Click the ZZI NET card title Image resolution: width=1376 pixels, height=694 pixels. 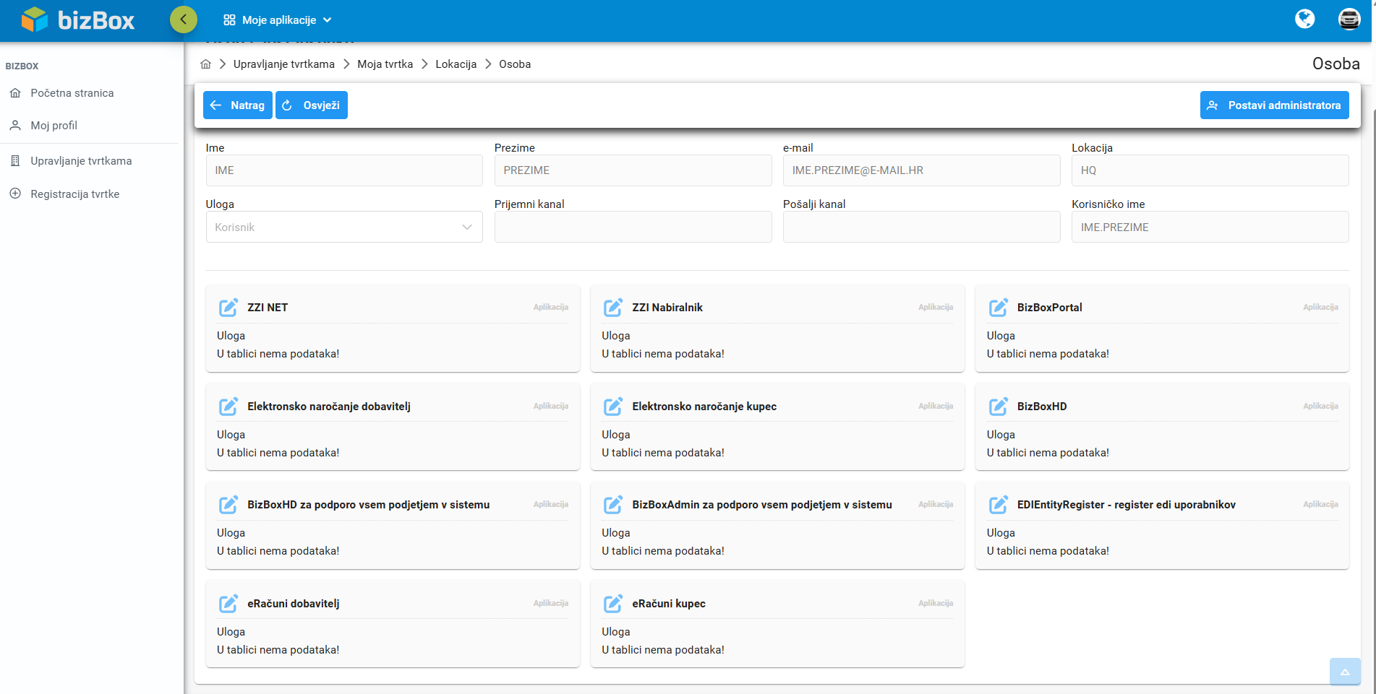[x=268, y=308]
